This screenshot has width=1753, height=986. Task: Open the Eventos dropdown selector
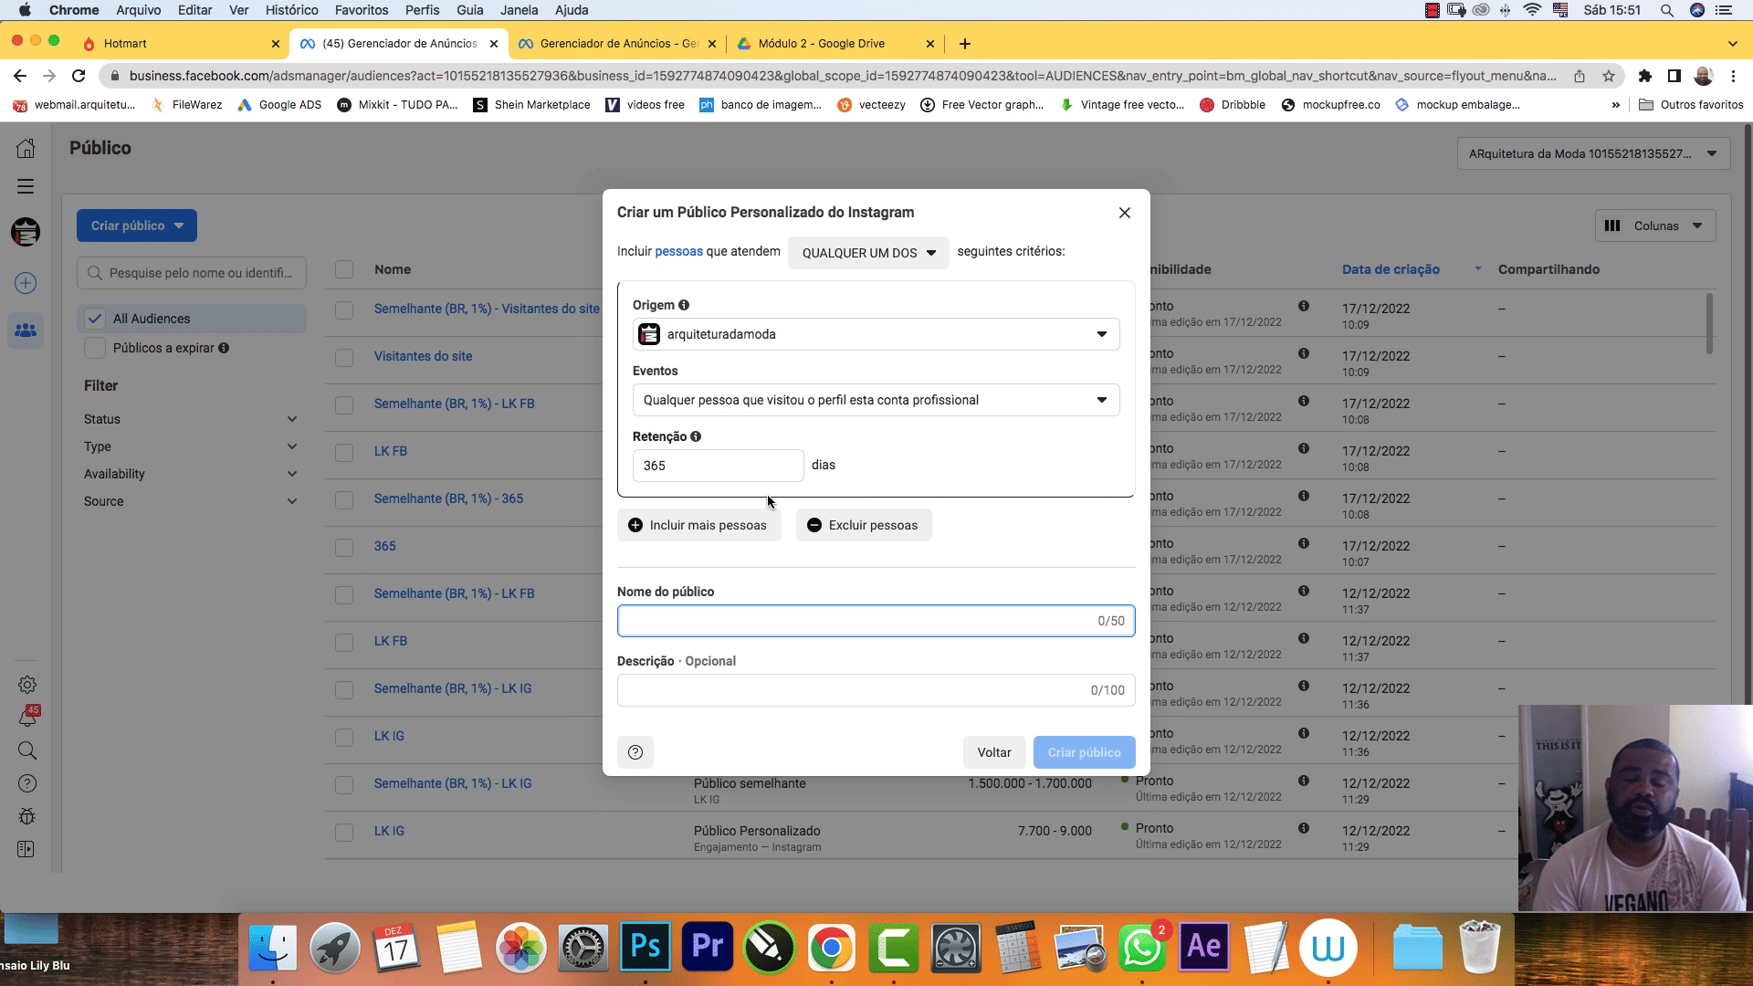pyautogui.click(x=876, y=400)
